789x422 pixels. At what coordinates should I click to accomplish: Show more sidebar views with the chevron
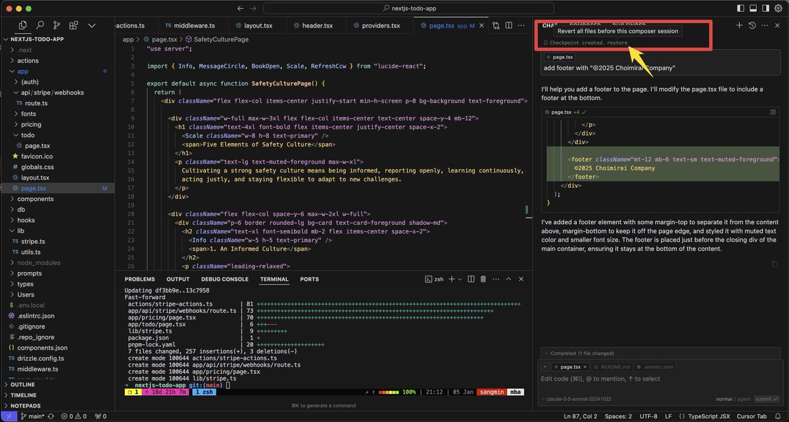[x=91, y=25]
